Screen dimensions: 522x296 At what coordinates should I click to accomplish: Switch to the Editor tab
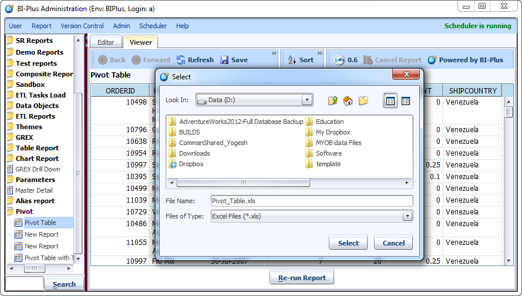tap(106, 42)
